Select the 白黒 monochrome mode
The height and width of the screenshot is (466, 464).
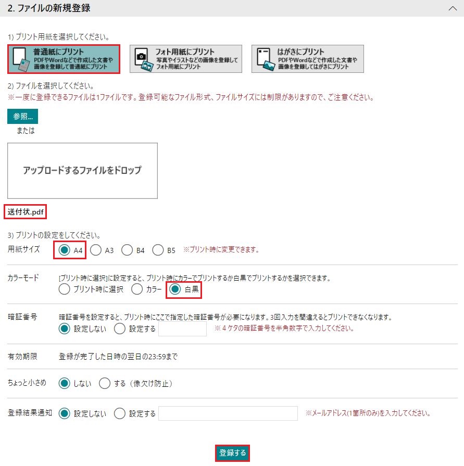(x=176, y=289)
